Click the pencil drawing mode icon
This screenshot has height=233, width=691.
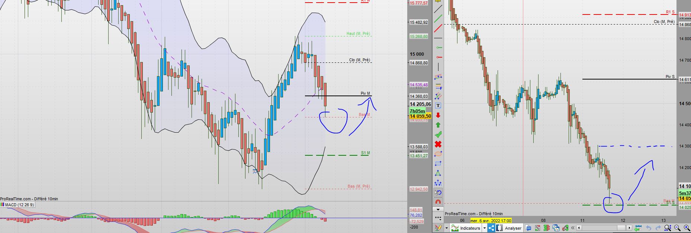[x=438, y=228]
